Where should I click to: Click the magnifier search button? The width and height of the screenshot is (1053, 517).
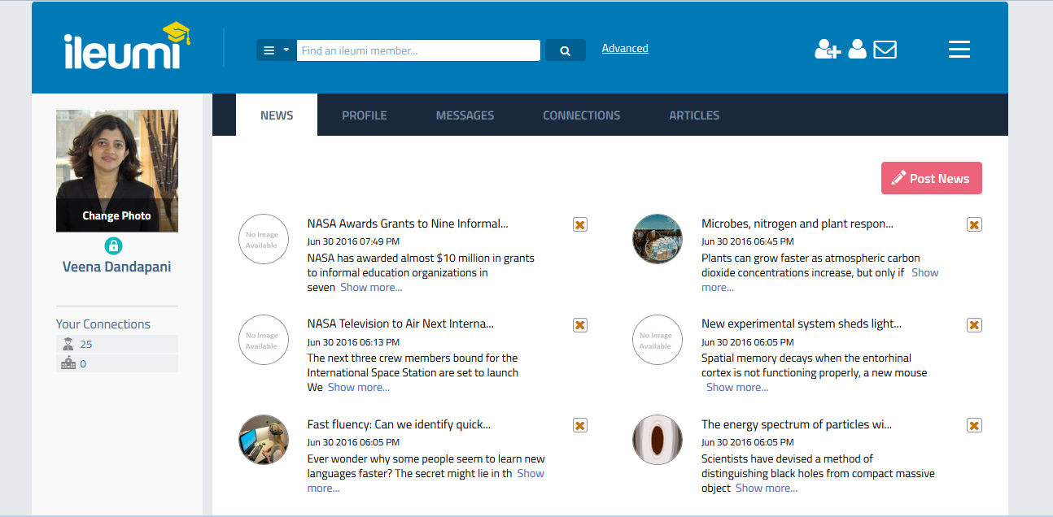(x=565, y=50)
